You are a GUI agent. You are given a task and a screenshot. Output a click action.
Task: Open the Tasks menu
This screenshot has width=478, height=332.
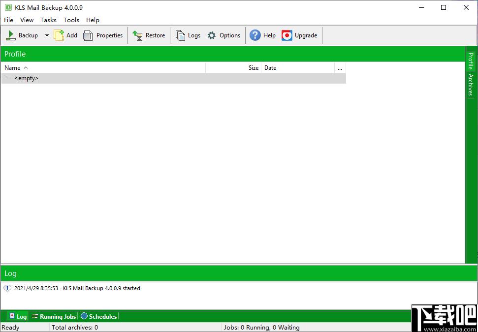point(48,20)
